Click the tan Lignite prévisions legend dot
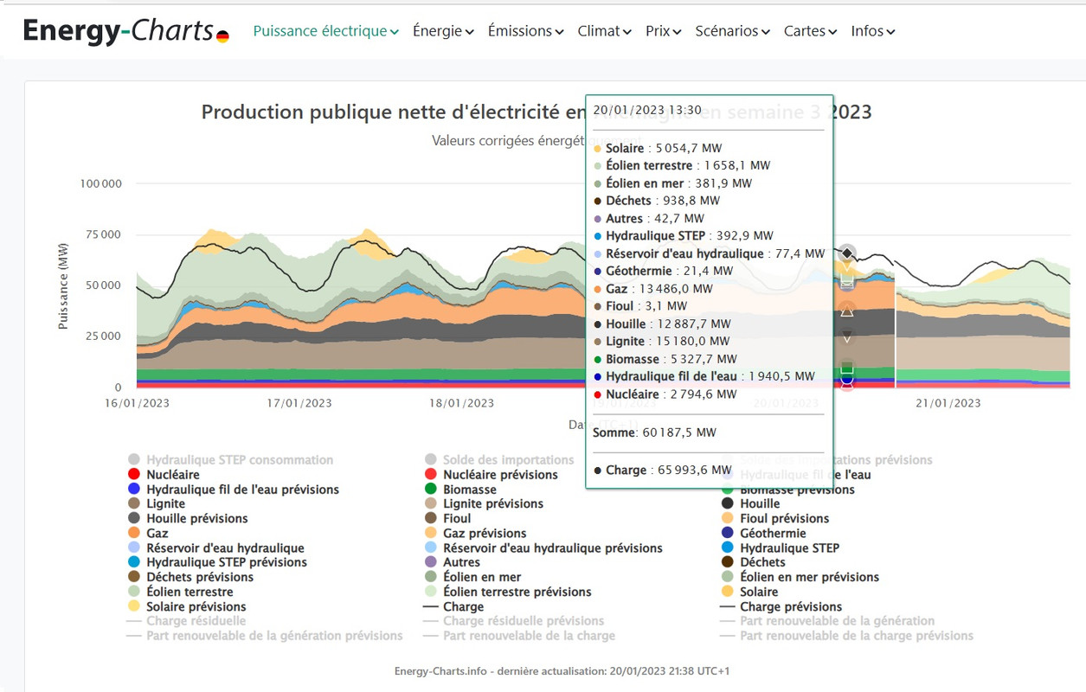The image size is (1086, 692). coord(431,503)
